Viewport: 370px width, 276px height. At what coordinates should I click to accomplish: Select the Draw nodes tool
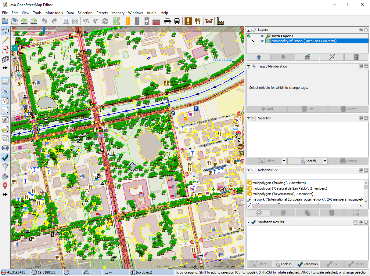click(x=5, y=40)
